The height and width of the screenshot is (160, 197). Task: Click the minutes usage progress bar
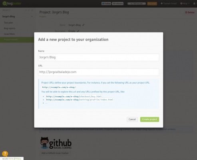136,4
